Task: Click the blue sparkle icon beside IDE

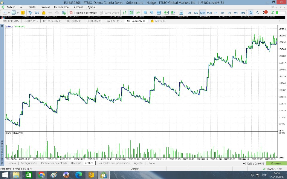Action: pos(30,13)
